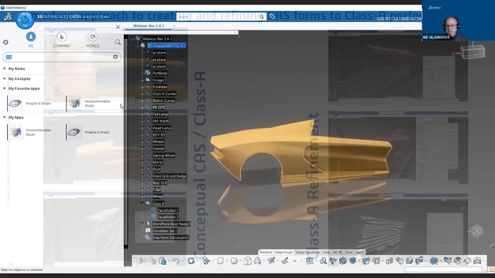
Task: Select PartBody in the tree
Action: pos(160,73)
